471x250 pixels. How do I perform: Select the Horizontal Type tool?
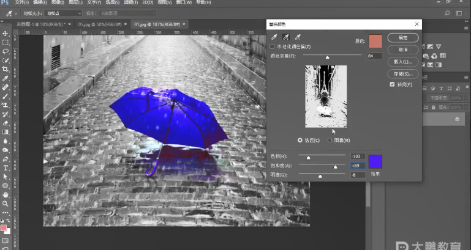pyautogui.click(x=6, y=167)
